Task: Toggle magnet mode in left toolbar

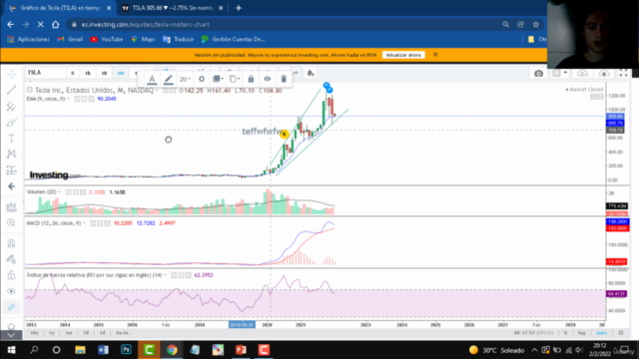Action: (x=11, y=243)
